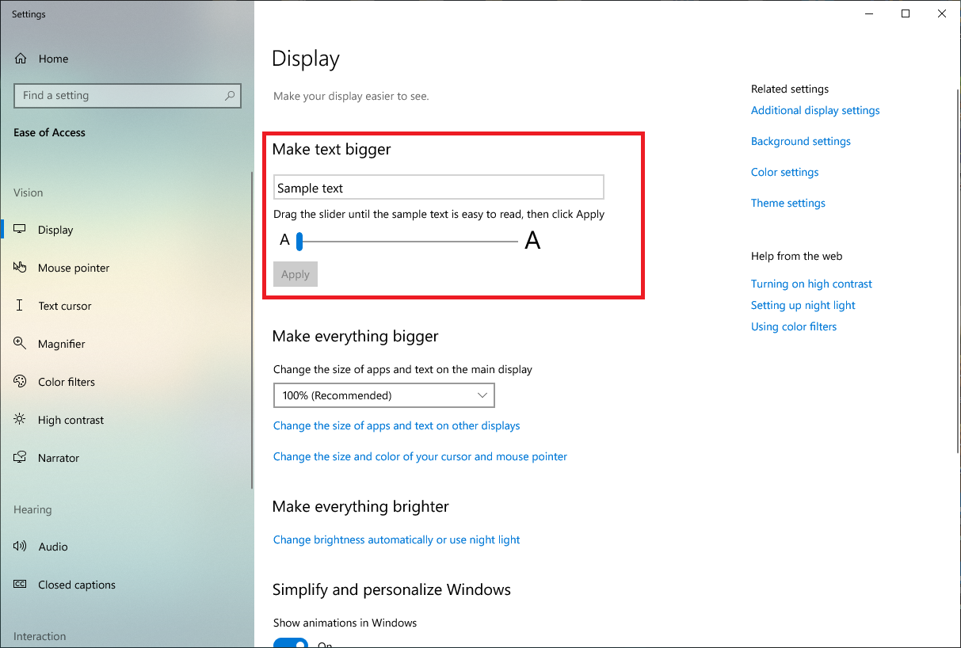Click the Find a setting search field
Viewport: 961px width, 648px height.
pos(127,96)
